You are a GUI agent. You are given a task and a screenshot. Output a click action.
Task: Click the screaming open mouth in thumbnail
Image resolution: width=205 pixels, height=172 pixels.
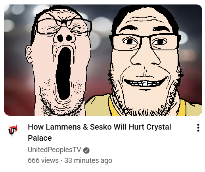point(64,73)
